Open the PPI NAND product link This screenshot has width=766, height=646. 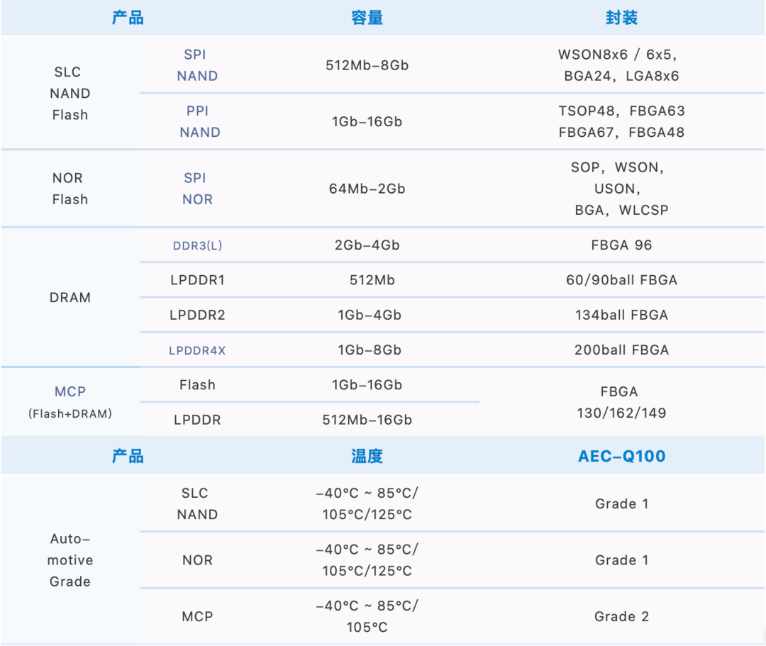199,121
